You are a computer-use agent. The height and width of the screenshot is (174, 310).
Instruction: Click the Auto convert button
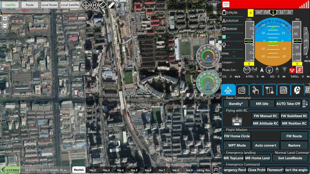click(266, 145)
